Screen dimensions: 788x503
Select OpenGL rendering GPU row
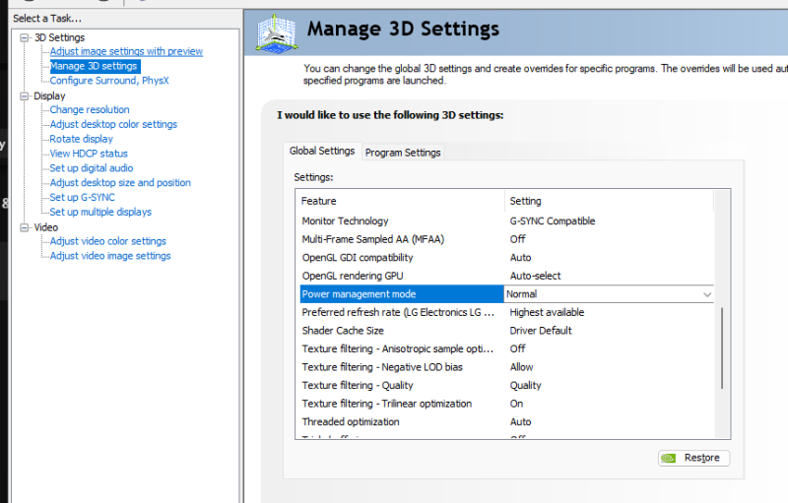[x=506, y=276]
